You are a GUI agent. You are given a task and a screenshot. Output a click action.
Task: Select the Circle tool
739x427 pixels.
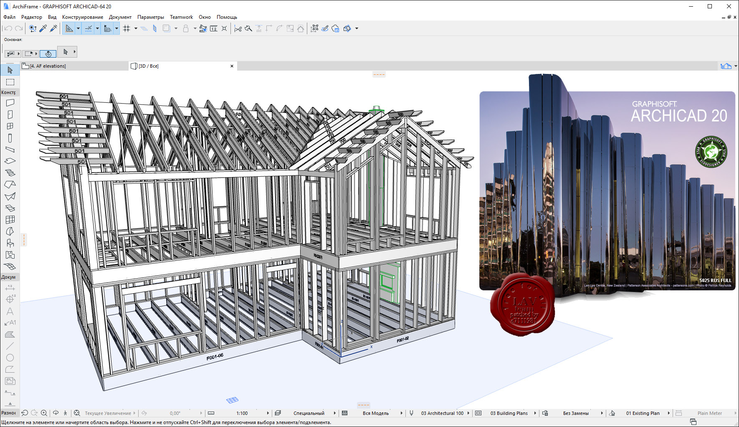10,358
